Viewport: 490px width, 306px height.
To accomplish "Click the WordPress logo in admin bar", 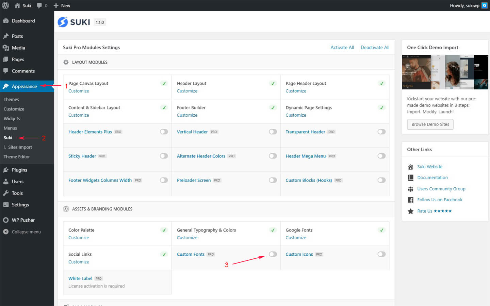I will click(x=5, y=5).
